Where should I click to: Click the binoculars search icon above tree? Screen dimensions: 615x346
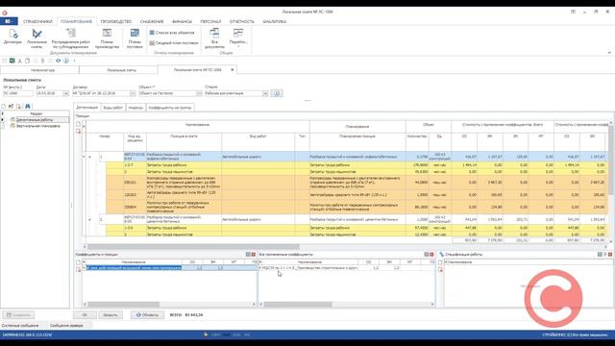(x=28, y=107)
